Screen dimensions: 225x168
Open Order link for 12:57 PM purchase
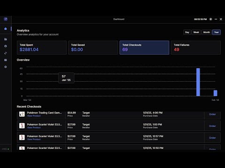(x=212, y=138)
